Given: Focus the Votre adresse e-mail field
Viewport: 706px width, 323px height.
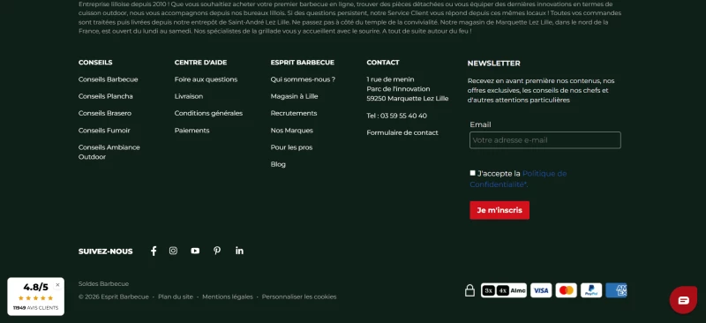Looking at the screenshot, I should click(x=545, y=140).
